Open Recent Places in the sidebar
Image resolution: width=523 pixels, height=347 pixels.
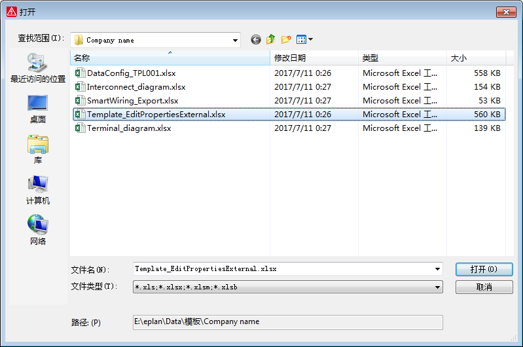click(37, 68)
